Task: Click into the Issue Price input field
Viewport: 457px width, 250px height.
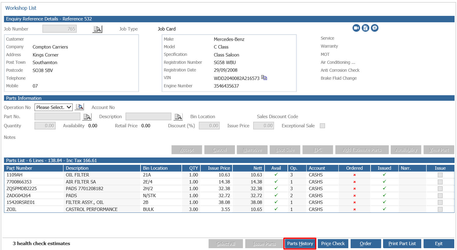Action: pos(264,126)
